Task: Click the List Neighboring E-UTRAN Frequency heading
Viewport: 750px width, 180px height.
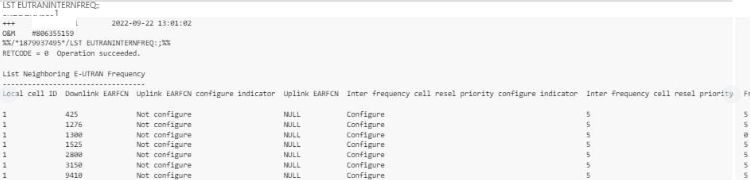Action: click(74, 74)
